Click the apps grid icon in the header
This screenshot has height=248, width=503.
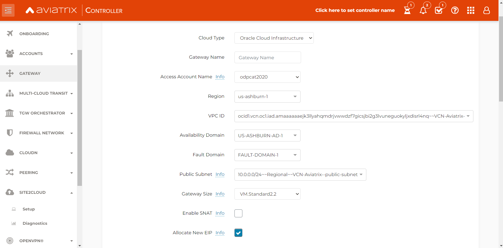(x=471, y=10)
